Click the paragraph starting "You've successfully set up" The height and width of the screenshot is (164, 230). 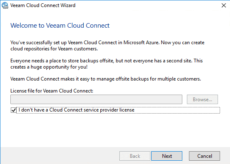click(x=107, y=45)
